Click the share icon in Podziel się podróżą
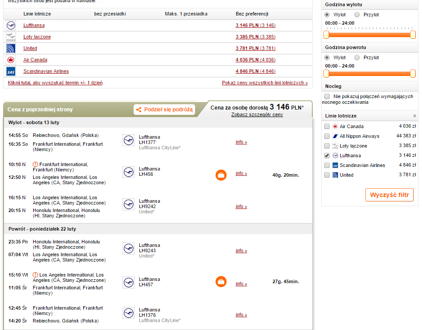The width and height of the screenshot is (422, 330). (139, 110)
